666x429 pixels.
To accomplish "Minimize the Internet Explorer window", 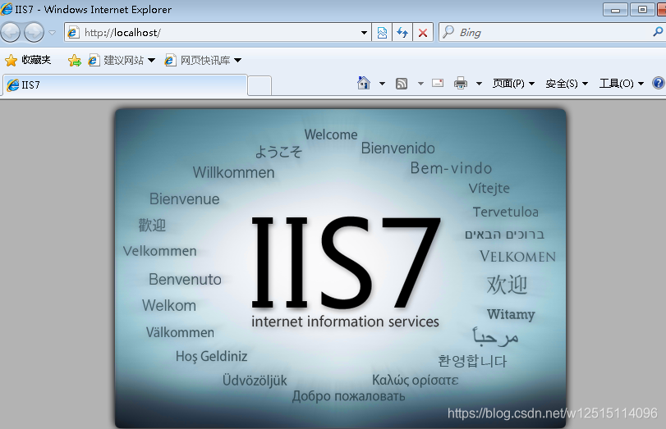I will point(615,9).
